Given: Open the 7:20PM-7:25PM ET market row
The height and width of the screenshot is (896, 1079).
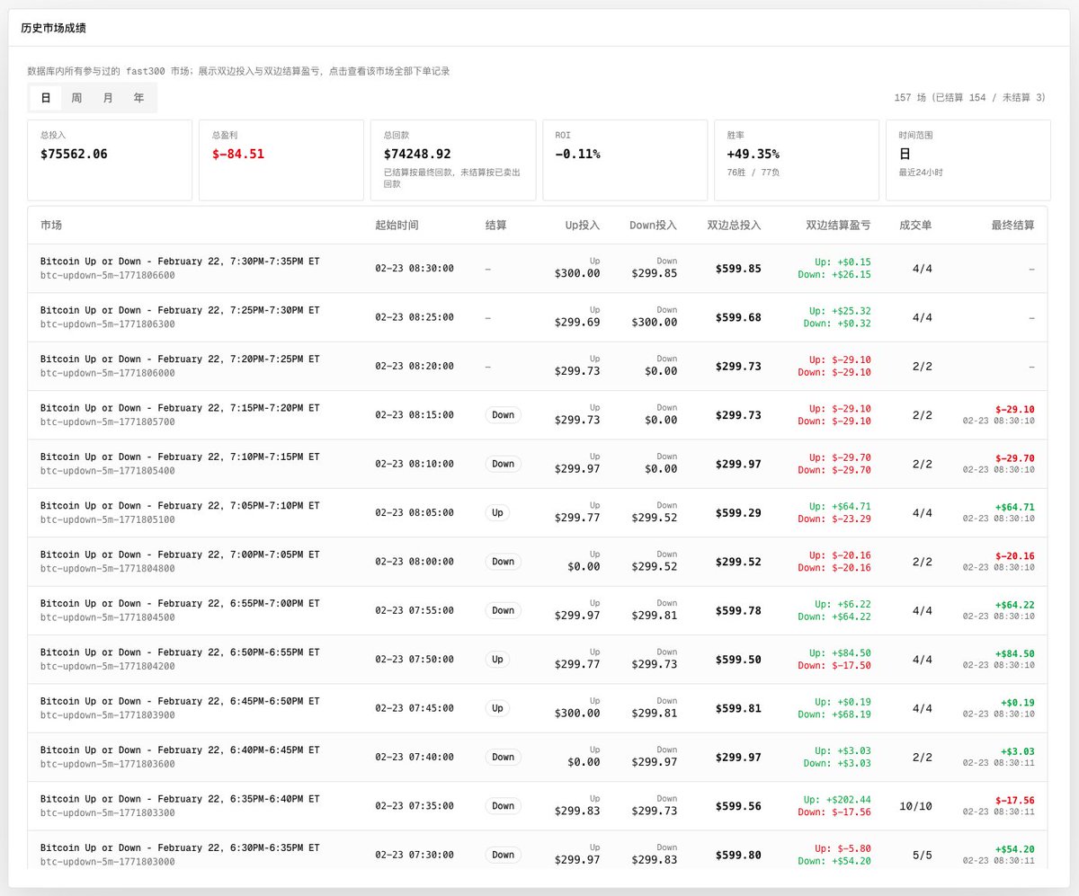Looking at the screenshot, I should point(538,366).
